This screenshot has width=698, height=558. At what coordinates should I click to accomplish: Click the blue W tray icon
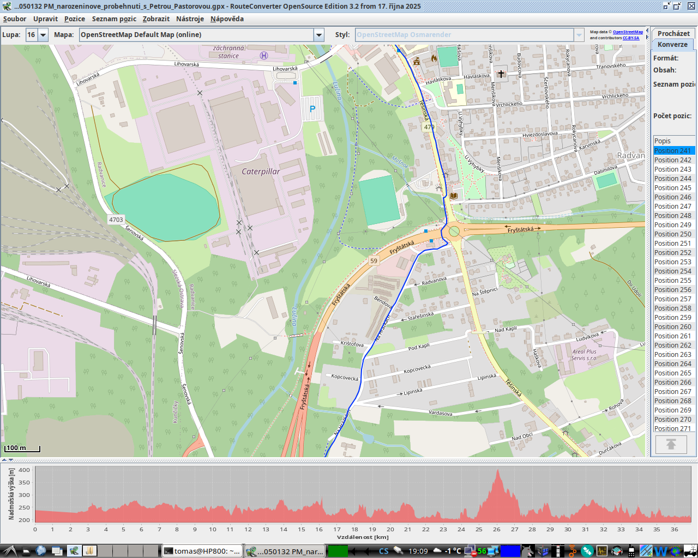[660, 551]
